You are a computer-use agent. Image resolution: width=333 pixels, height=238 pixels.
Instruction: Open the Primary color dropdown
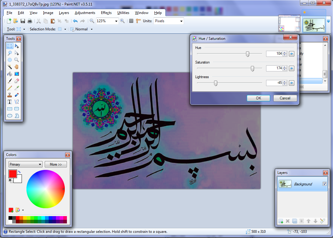click(26, 164)
